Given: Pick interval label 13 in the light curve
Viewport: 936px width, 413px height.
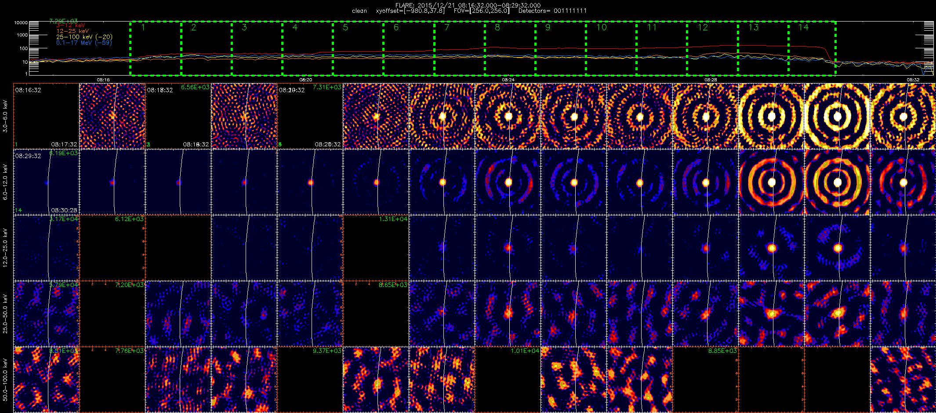Looking at the screenshot, I should 753,27.
